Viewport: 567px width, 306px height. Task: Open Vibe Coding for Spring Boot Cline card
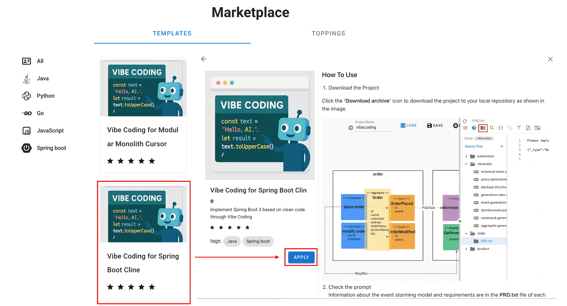pos(143,241)
